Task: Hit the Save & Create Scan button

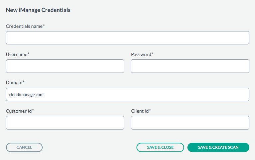Action: click(x=218, y=147)
